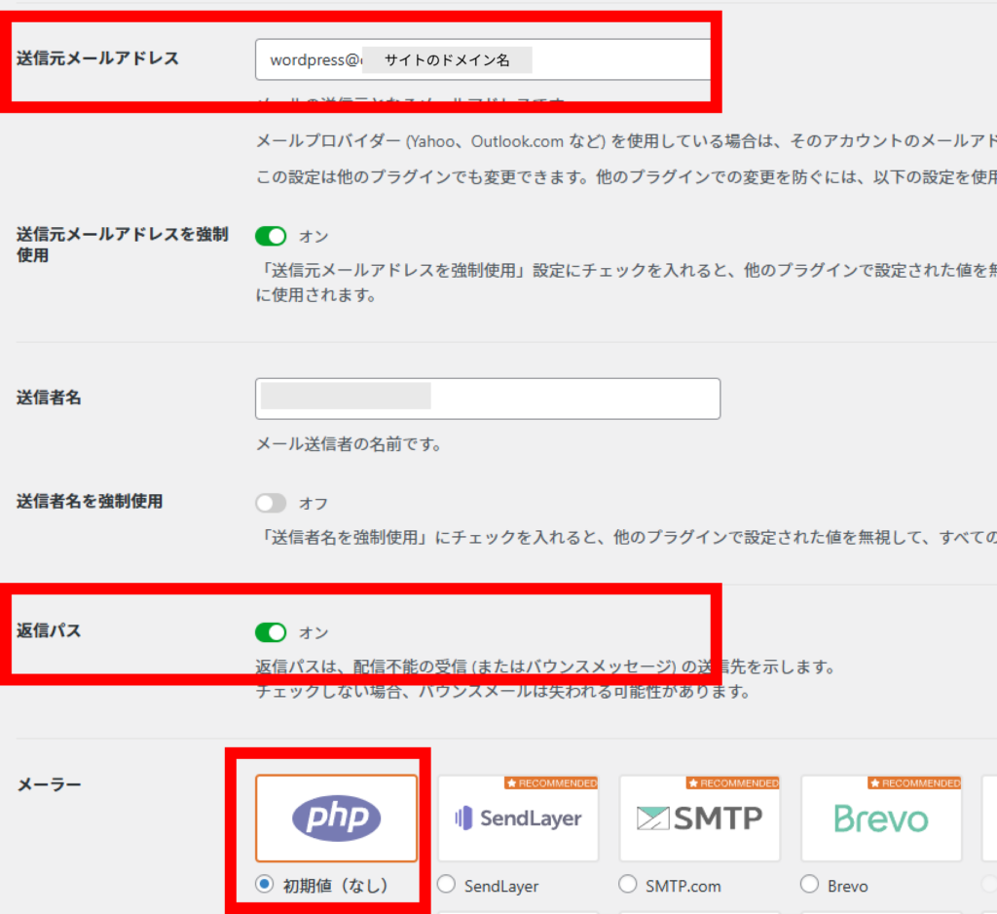Click the 送信元メールアドレス input field
The image size is (997, 914).
click(x=483, y=59)
